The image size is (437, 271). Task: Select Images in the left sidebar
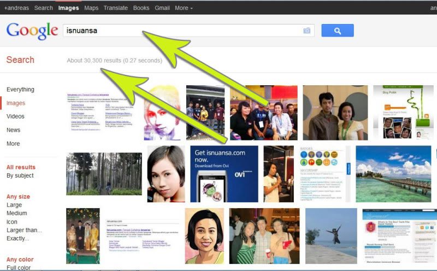[x=16, y=103]
